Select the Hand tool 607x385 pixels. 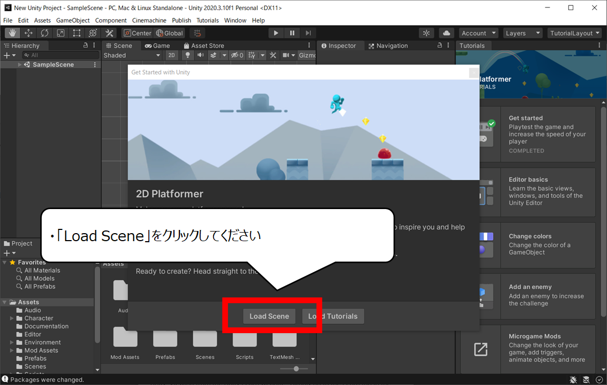click(x=12, y=33)
